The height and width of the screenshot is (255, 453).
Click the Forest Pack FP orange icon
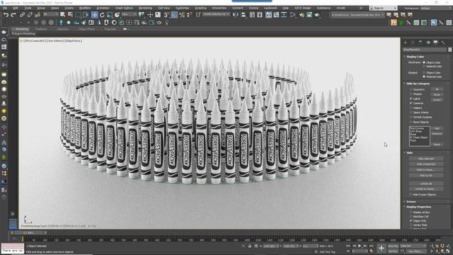coord(394,23)
